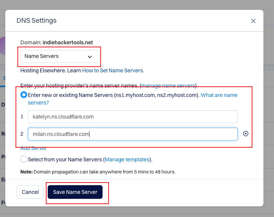
Task: Click the Cancel button
Action: click(30, 192)
